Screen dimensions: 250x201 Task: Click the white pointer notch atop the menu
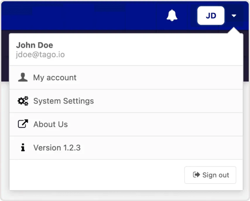click(234, 31)
